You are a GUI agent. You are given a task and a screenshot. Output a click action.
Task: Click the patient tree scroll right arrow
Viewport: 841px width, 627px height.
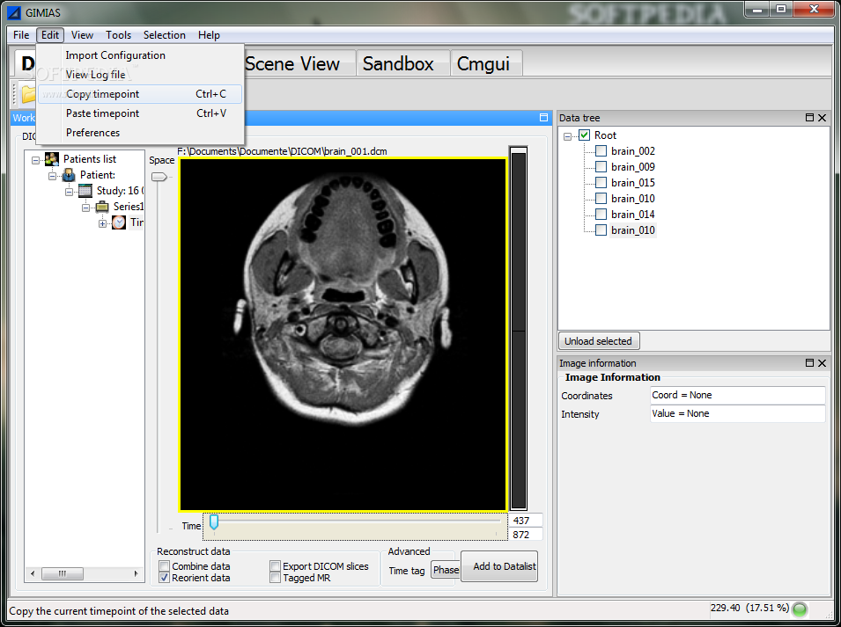(x=136, y=573)
